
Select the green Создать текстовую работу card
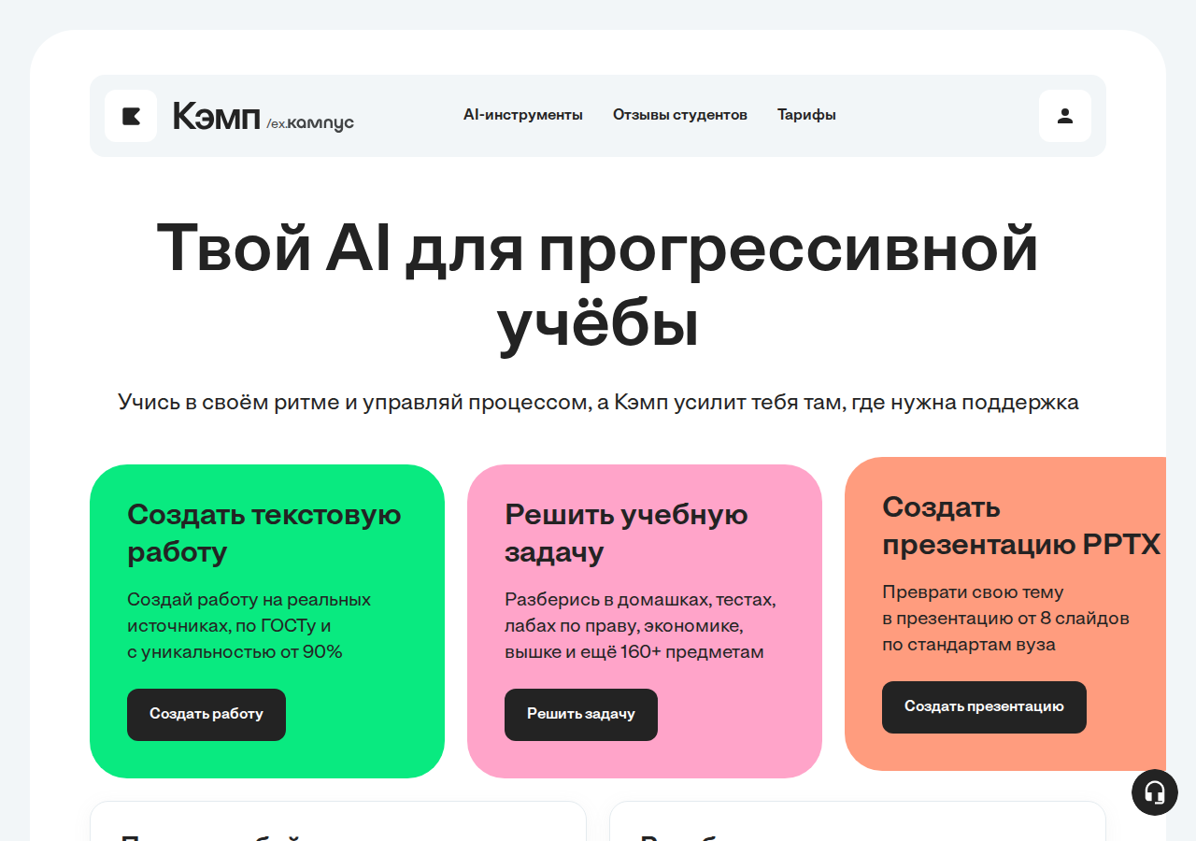coord(267,621)
